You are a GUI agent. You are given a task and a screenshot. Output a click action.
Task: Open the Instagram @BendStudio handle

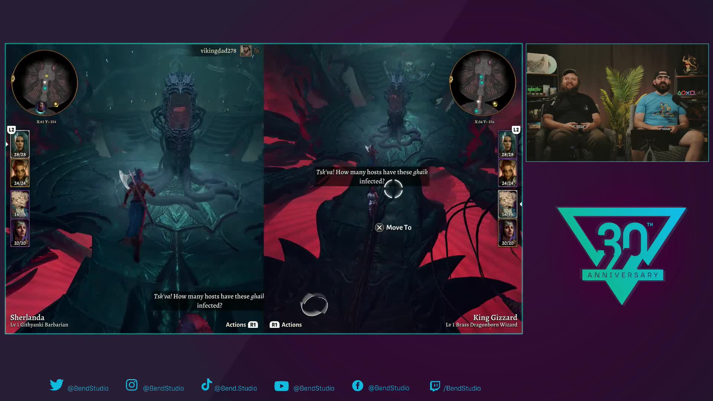coord(163,388)
